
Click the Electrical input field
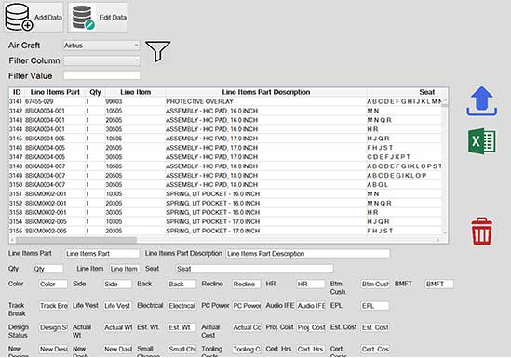coord(182,306)
